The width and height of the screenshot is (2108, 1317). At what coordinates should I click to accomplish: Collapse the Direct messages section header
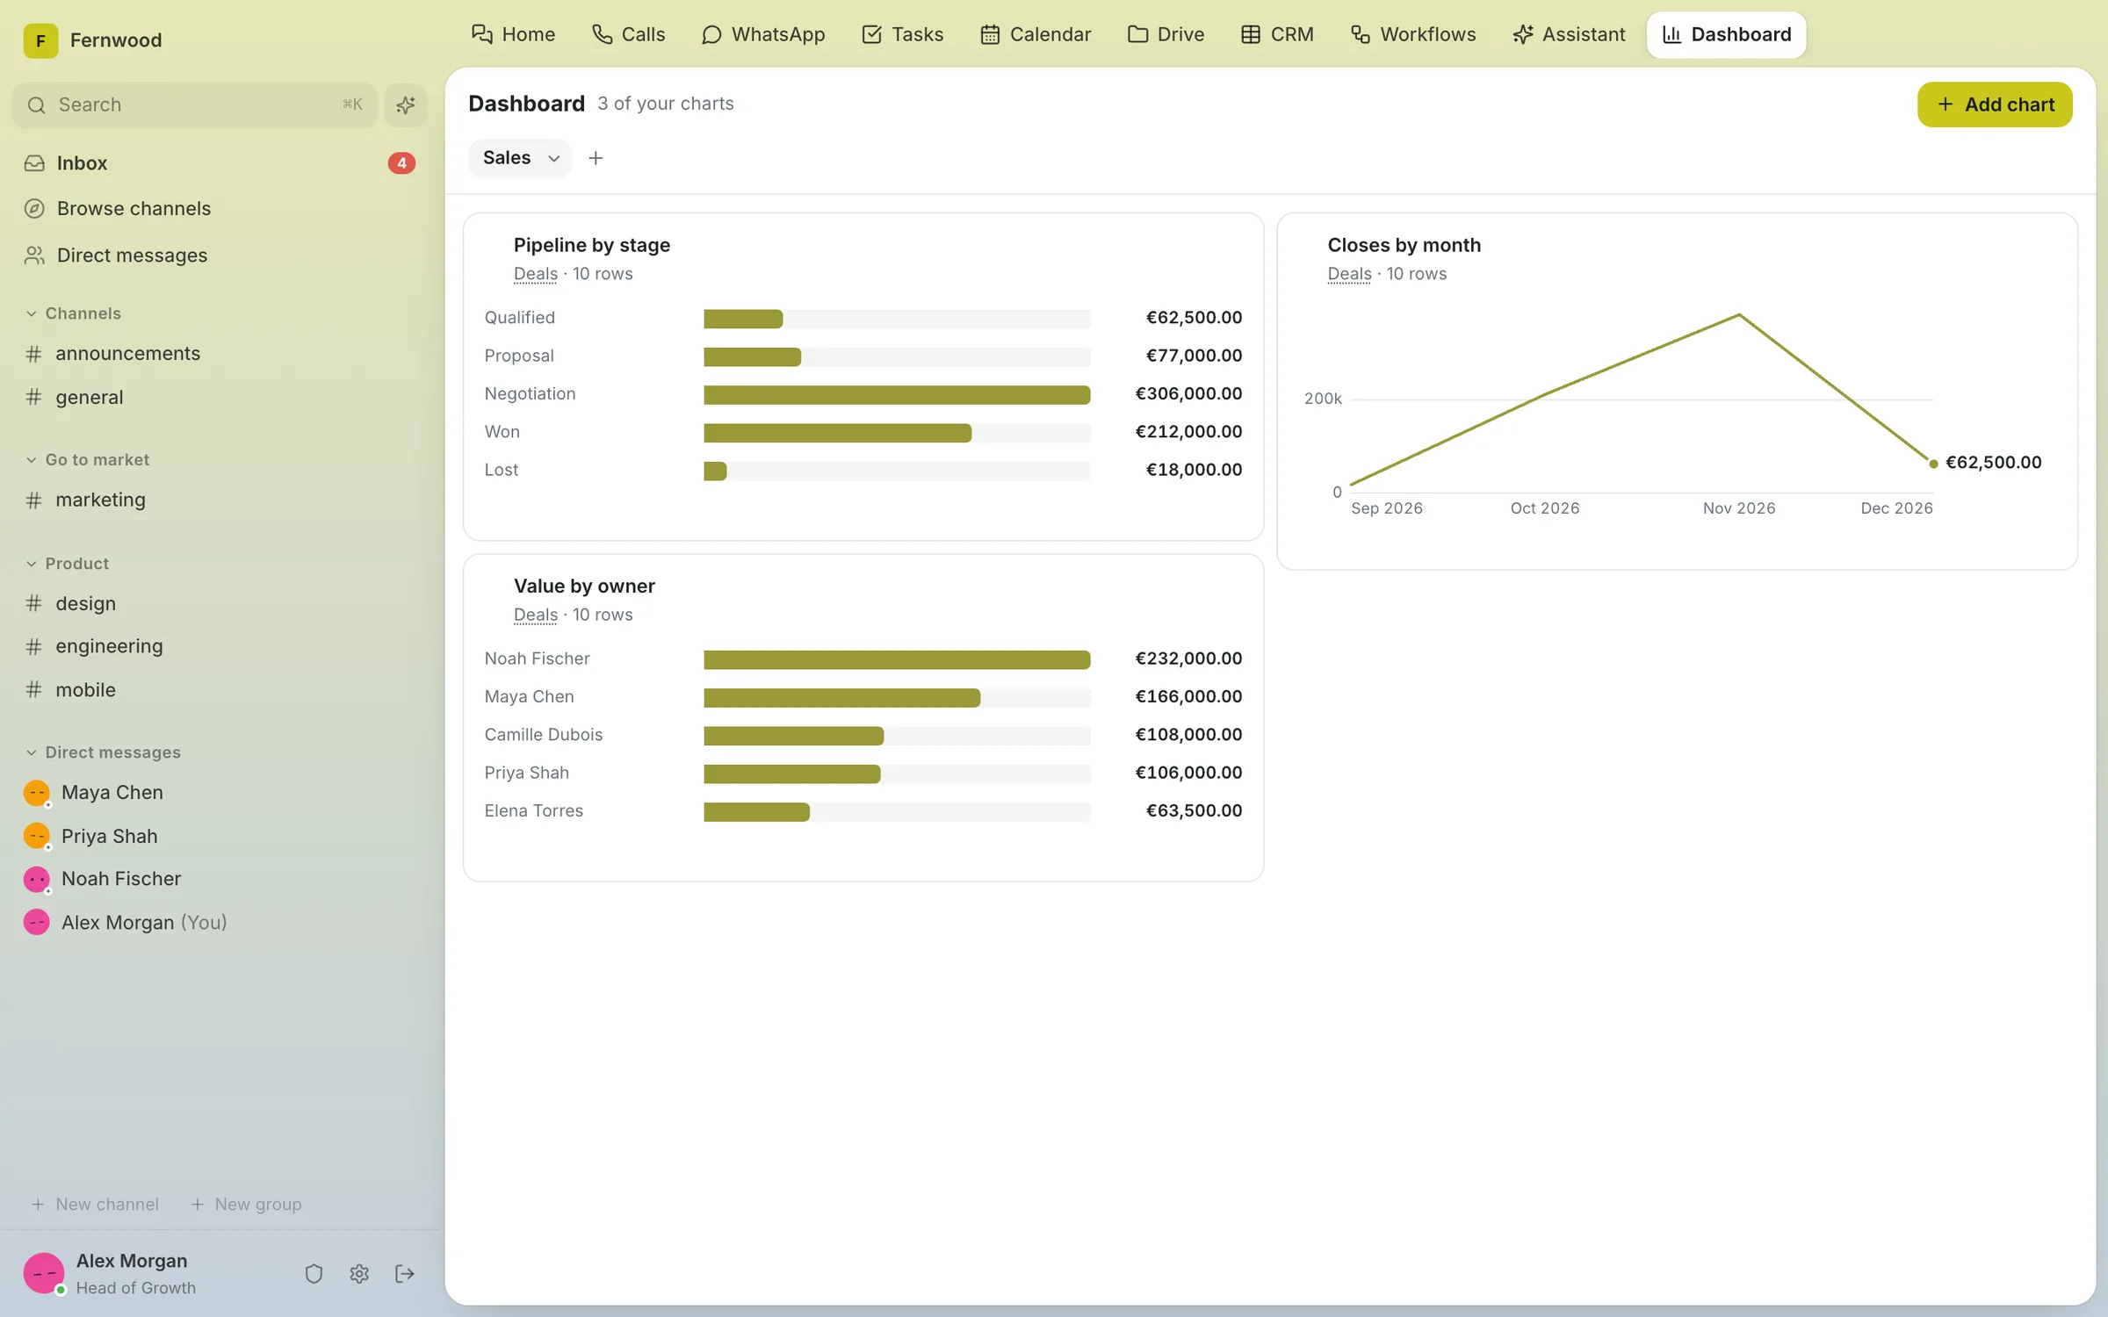(x=104, y=752)
